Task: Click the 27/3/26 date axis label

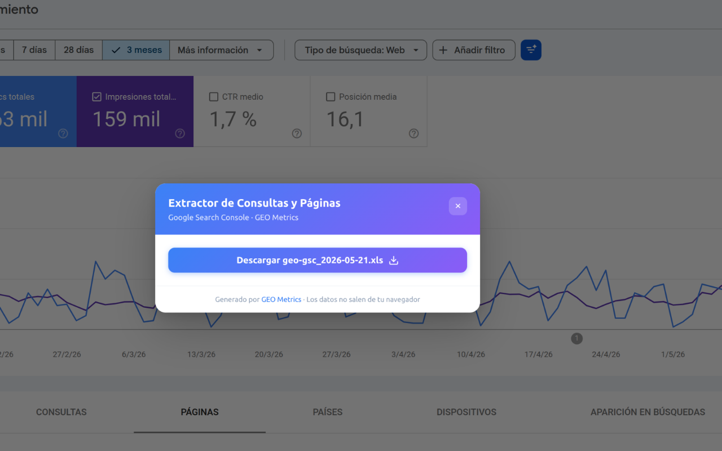Action: click(336, 355)
